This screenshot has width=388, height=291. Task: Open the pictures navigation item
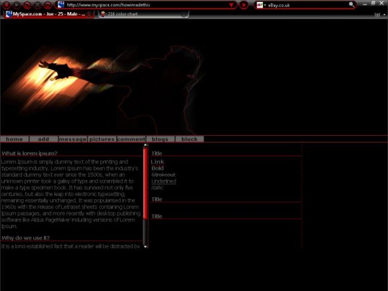click(x=102, y=139)
